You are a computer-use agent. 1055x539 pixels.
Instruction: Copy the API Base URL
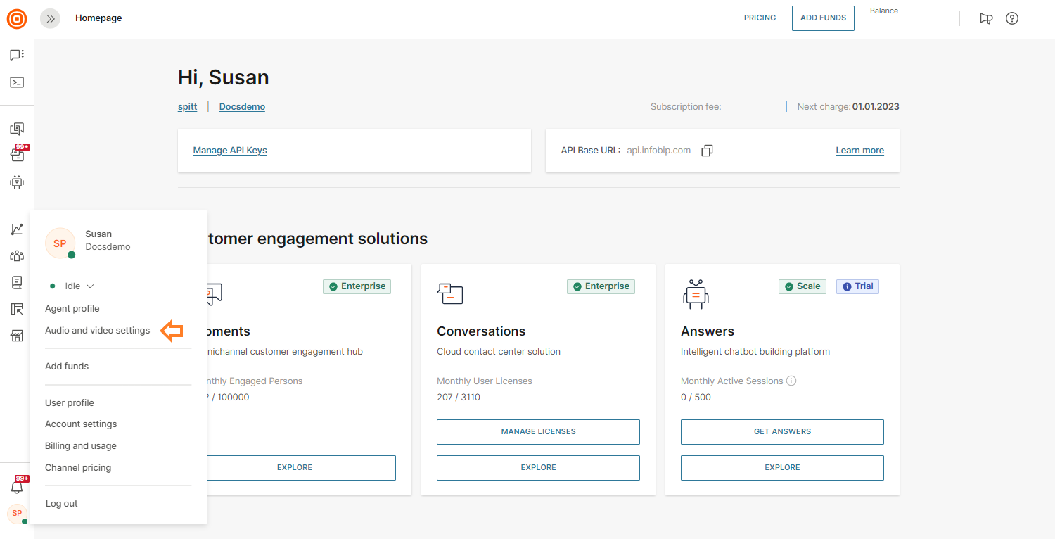(x=707, y=151)
